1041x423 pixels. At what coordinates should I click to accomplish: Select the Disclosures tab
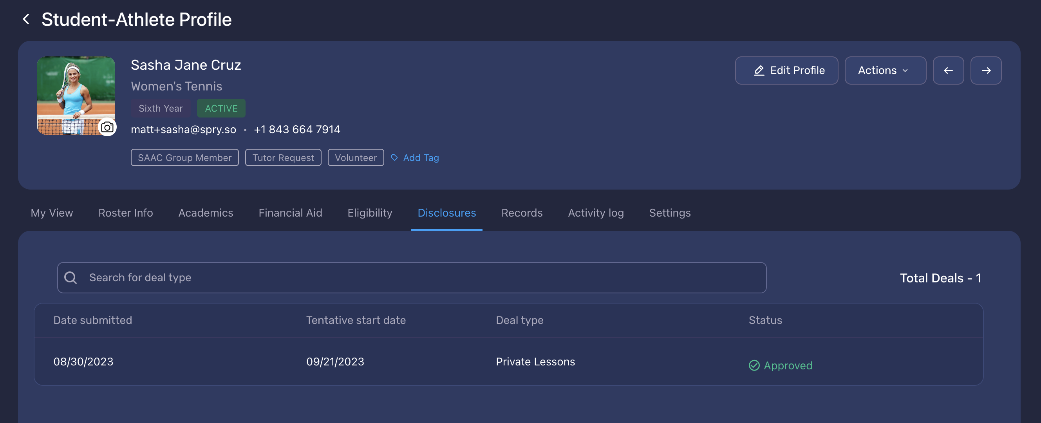pos(446,213)
